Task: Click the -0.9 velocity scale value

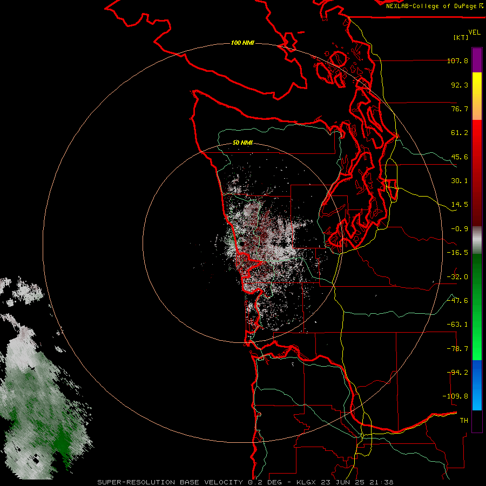Action: click(x=460, y=229)
